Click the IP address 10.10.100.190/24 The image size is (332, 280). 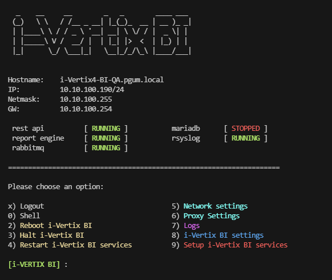tap(92, 90)
